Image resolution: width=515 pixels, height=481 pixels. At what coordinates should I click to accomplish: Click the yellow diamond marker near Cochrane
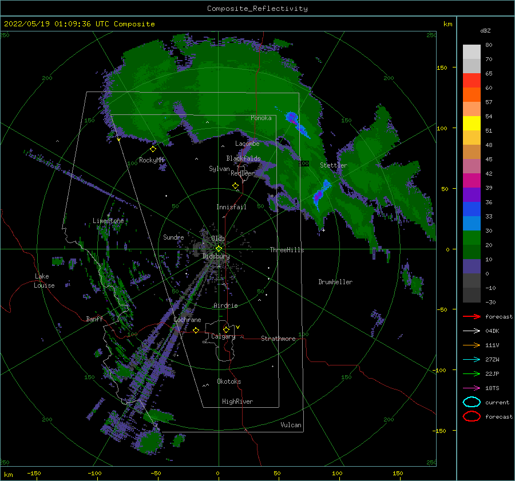pos(196,330)
